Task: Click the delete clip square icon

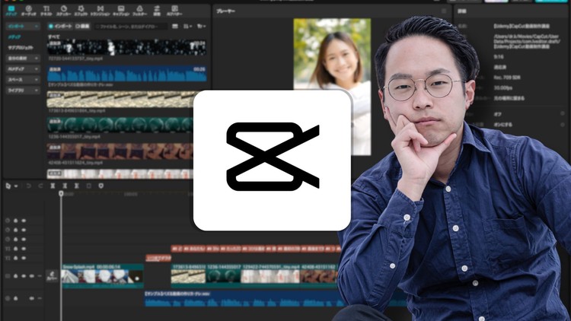Action: point(88,186)
